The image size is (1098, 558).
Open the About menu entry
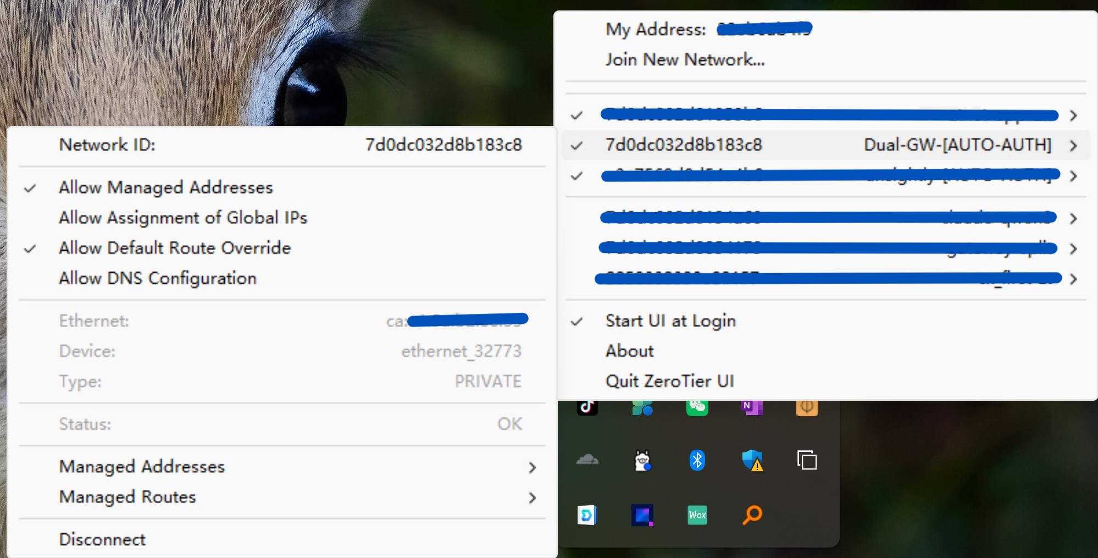pyautogui.click(x=629, y=351)
